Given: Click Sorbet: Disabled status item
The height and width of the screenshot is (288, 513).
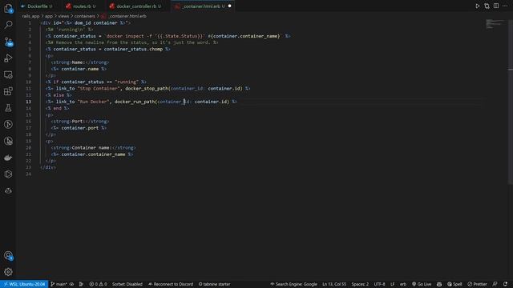Looking at the screenshot, I should coord(127,284).
